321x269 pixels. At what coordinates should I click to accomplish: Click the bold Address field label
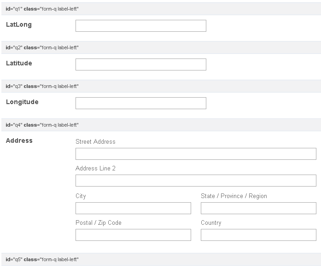pos(19,141)
